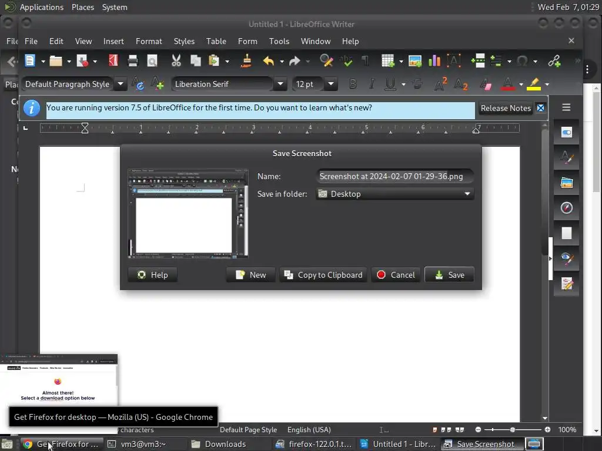Expand the New document dropdown arrow
This screenshot has width=602, height=451.
(43, 61)
